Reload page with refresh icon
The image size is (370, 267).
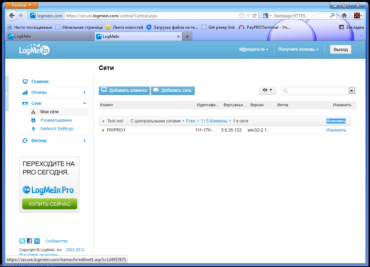[x=254, y=15]
